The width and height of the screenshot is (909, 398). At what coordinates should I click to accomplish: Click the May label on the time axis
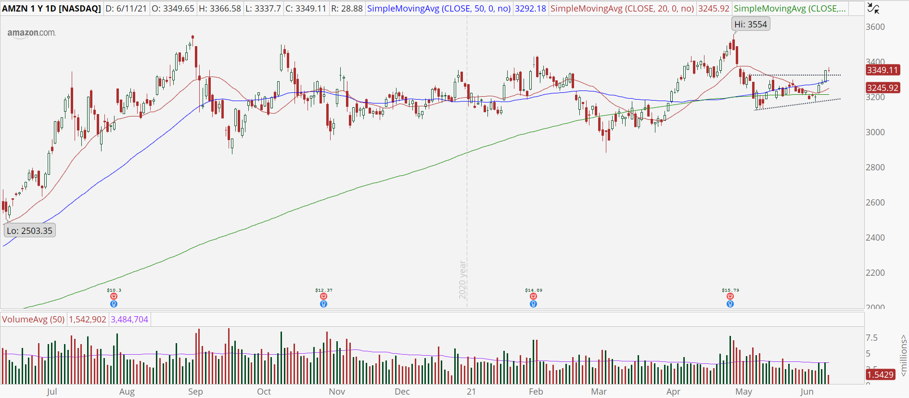[x=744, y=392]
